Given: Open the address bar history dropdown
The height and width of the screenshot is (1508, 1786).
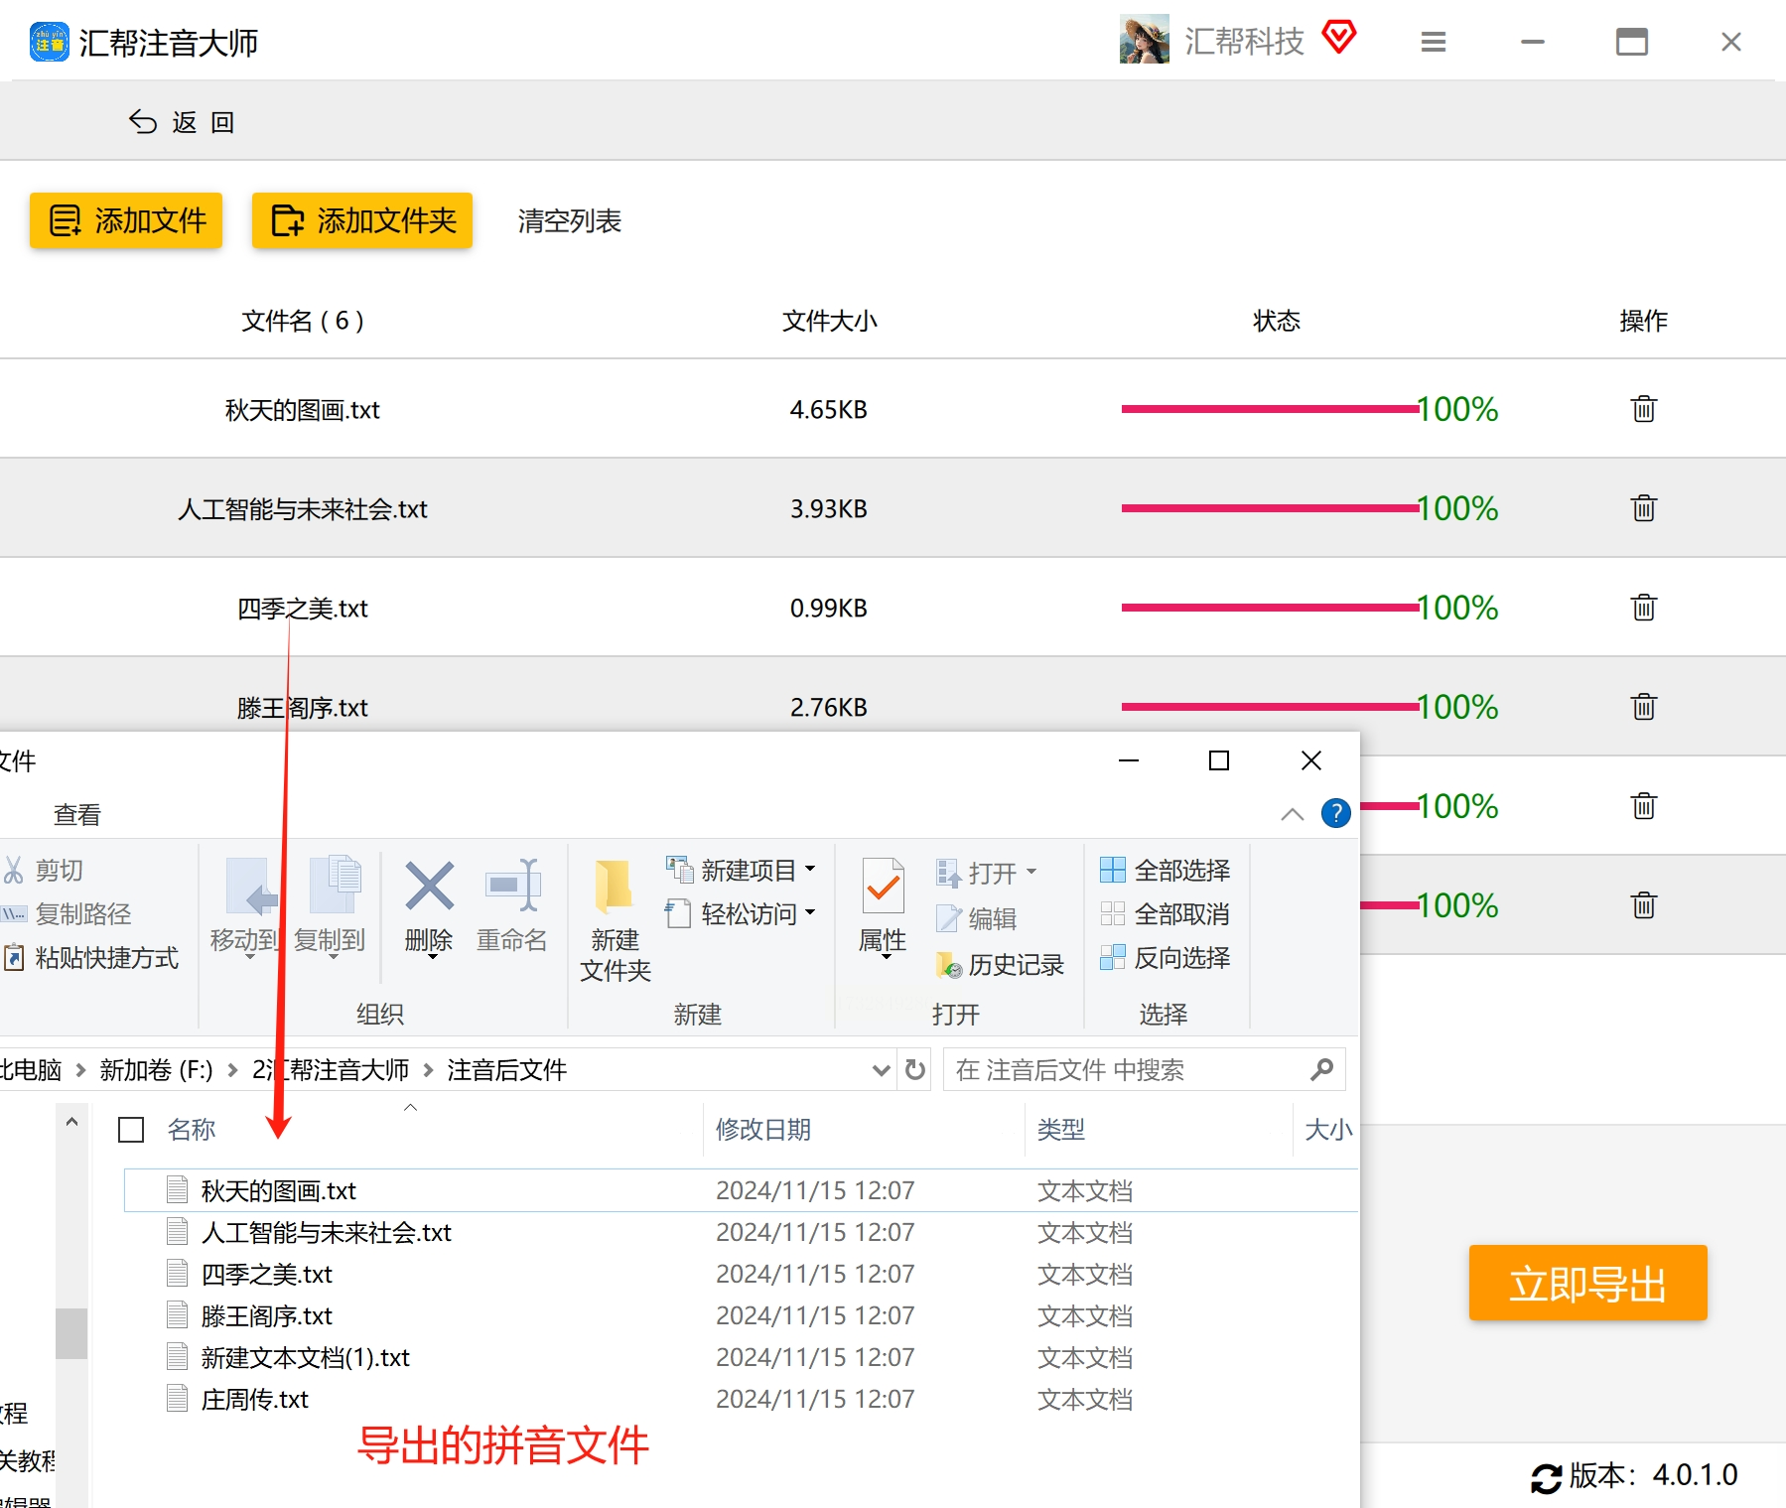Looking at the screenshot, I should pos(881,1069).
